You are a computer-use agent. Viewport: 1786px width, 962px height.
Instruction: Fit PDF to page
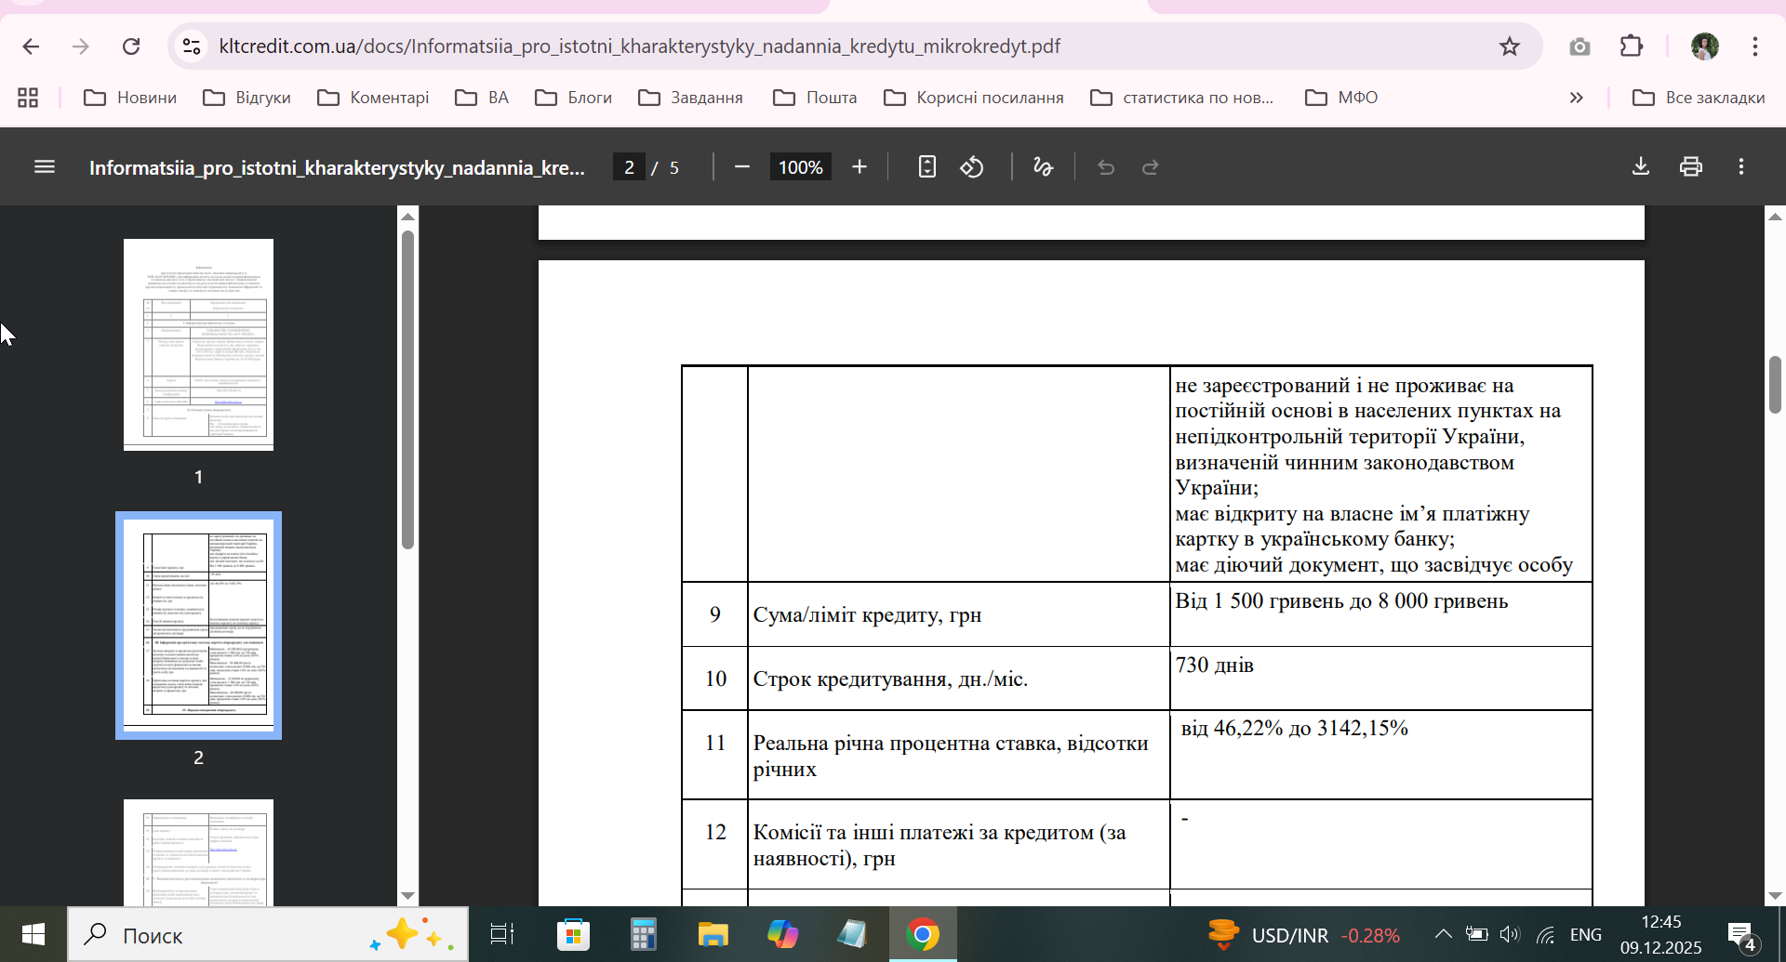tap(926, 167)
